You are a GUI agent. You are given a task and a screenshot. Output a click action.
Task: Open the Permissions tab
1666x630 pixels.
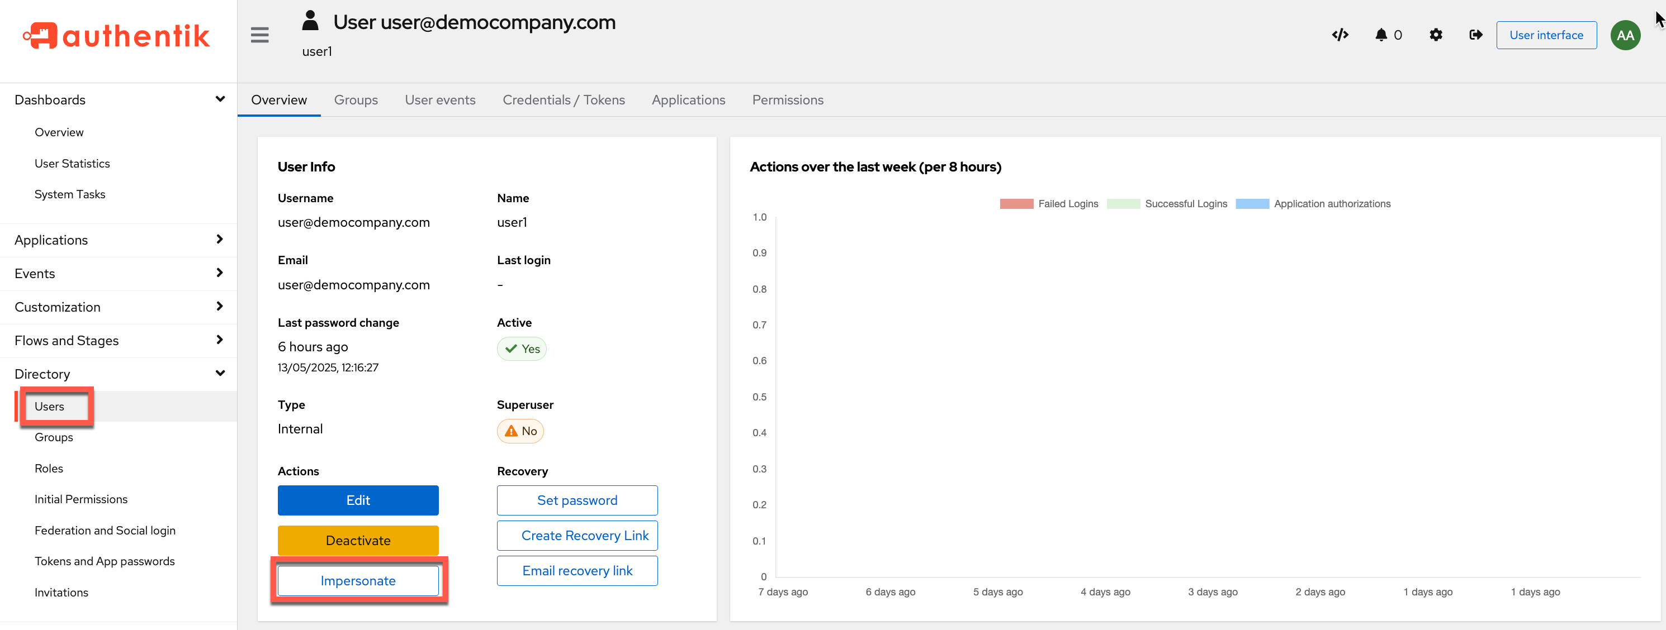coord(787,99)
